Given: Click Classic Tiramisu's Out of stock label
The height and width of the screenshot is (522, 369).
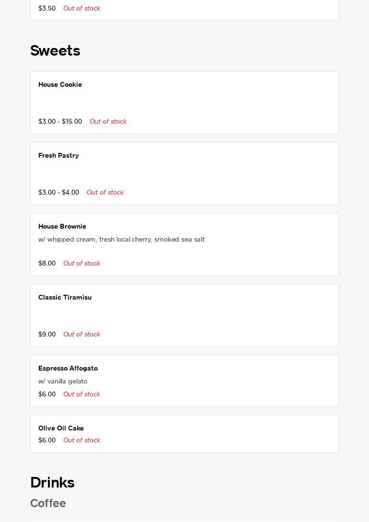Looking at the screenshot, I should (x=81, y=335).
